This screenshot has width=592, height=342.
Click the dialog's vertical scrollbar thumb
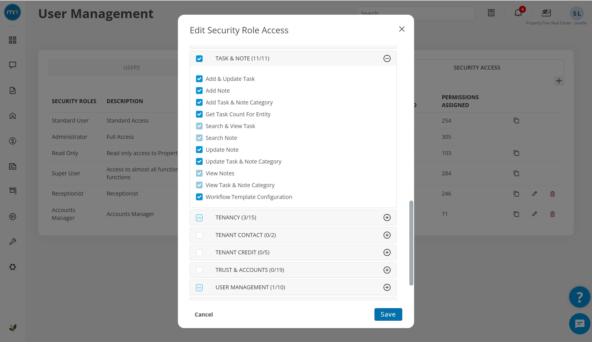click(411, 243)
